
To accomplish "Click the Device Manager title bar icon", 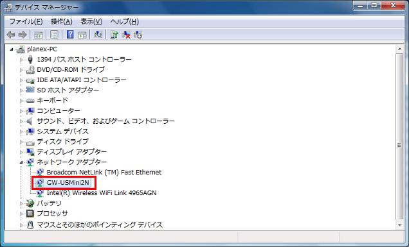I will coord(8,8).
